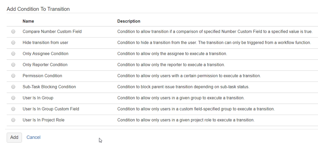Click the Description column header
Image resolution: width=318 pixels, height=143 pixels.
tap(129, 21)
